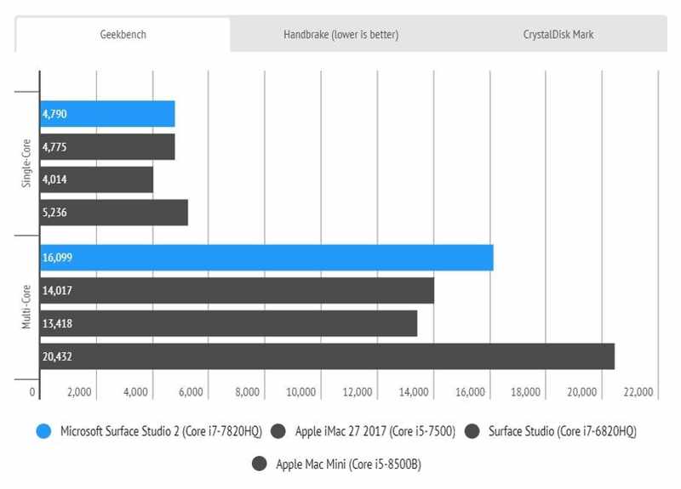Click the Microsoft Surface Studio 2 (Core i7-7820HQ) legend label
Screen dimensions: 681x489
tap(161, 431)
